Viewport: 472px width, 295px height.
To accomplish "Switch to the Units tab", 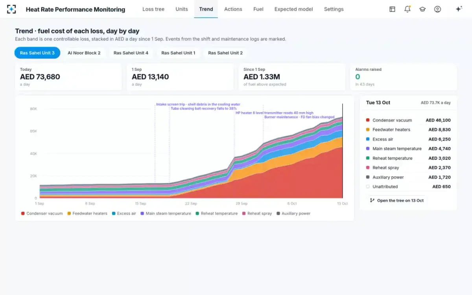I will tap(182, 9).
